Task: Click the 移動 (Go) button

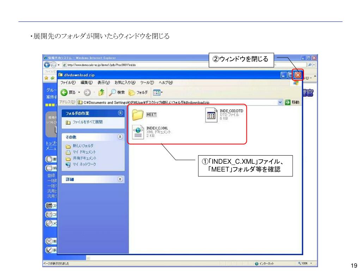Action: [x=292, y=102]
